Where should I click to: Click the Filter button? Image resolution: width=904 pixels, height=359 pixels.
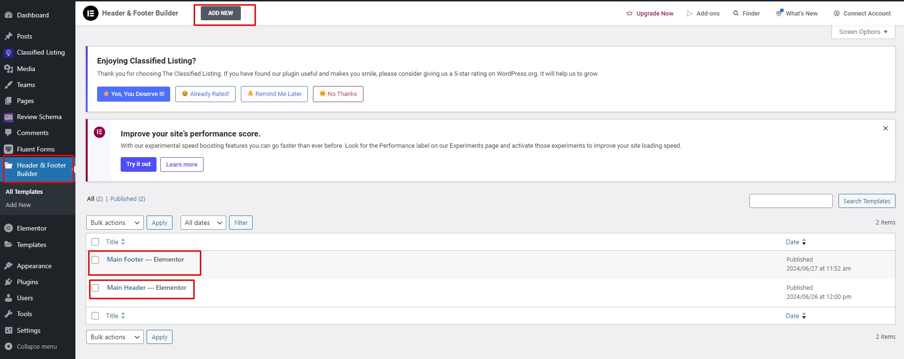coord(241,223)
